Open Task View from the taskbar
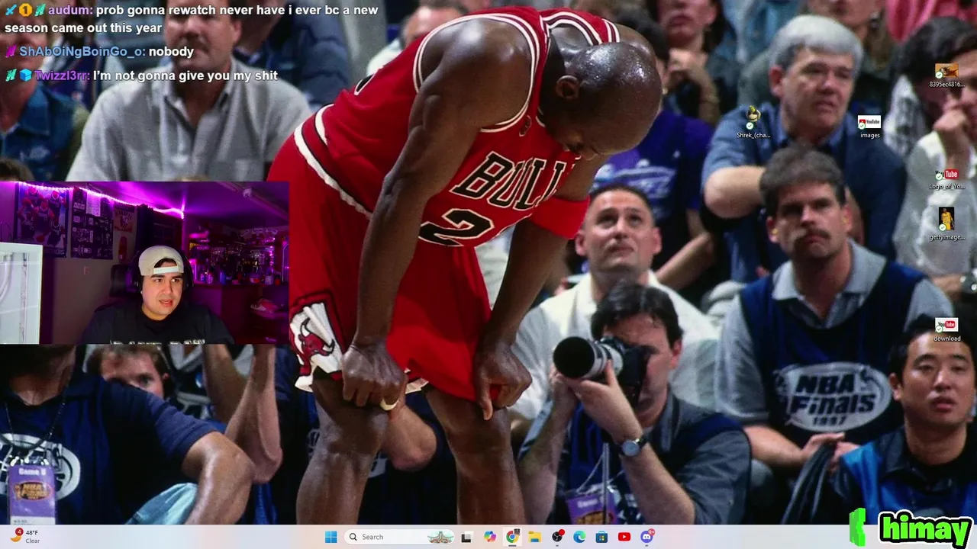Screen dimensions: 977x549 click(x=466, y=537)
